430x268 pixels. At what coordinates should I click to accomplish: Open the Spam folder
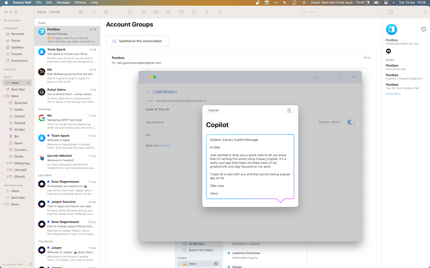[x=18, y=143]
